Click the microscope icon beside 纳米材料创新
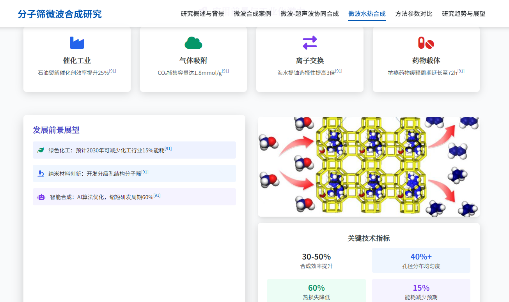 [41, 173]
